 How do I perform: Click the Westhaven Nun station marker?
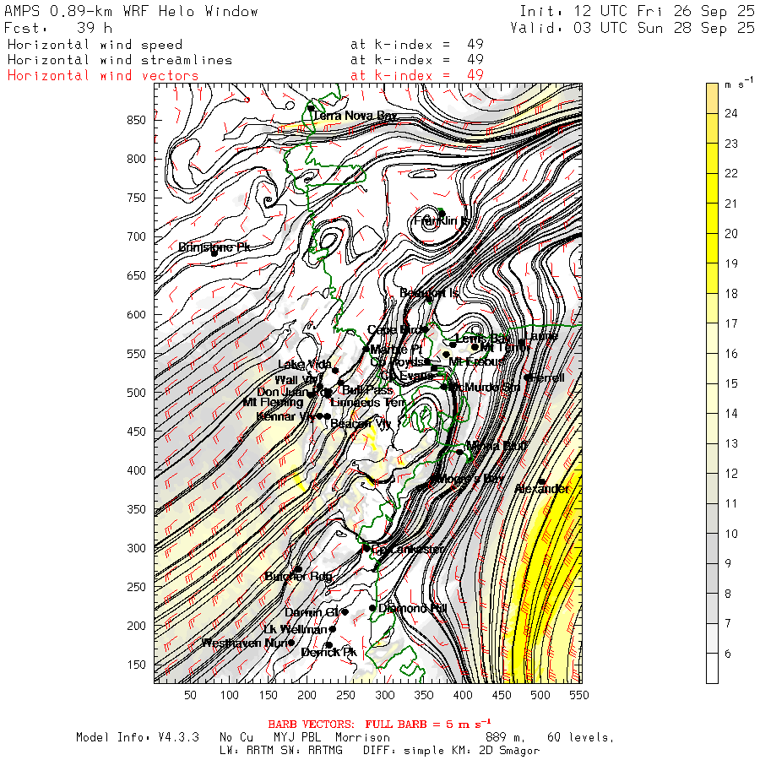point(291,643)
